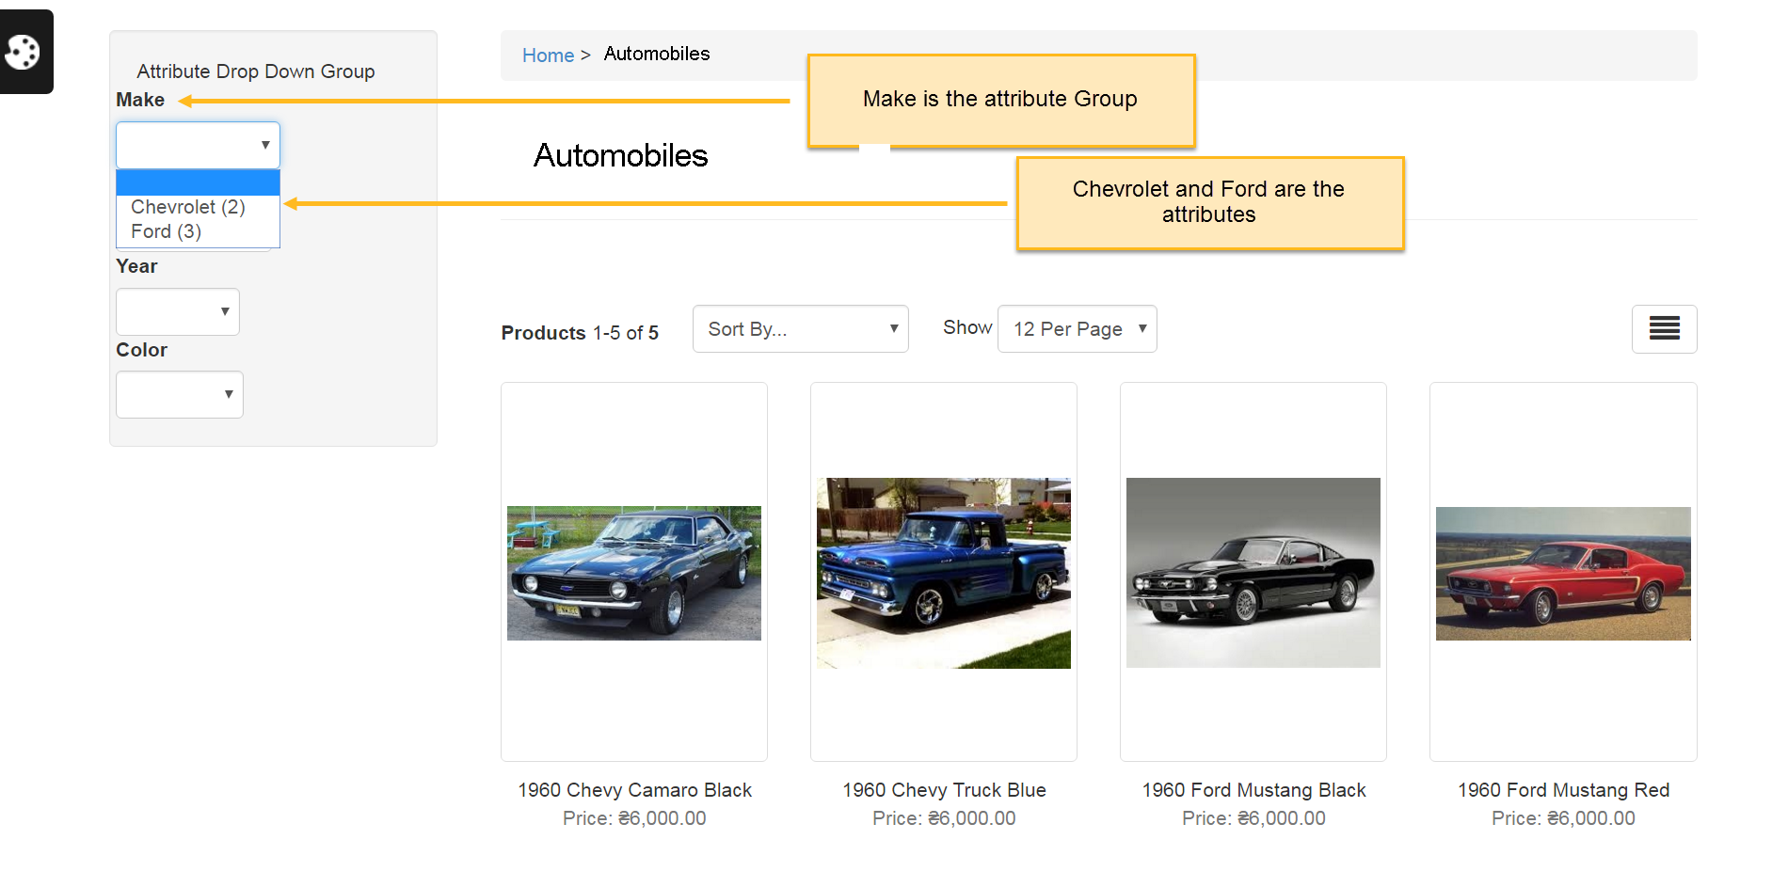Screen dimensions: 1788x887
Task: Click price under Ford Mustang Red
Action: (x=1563, y=818)
